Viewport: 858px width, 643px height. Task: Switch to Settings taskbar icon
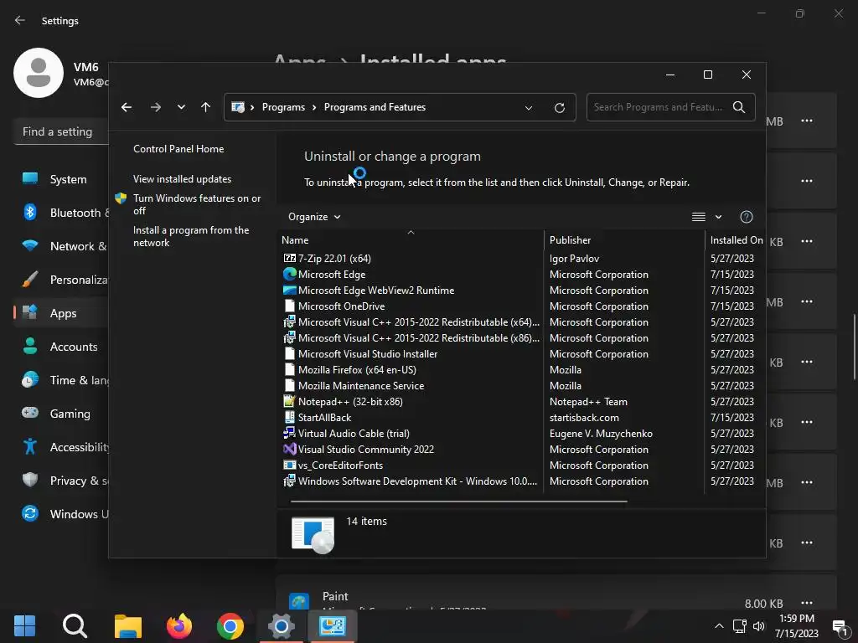282,626
